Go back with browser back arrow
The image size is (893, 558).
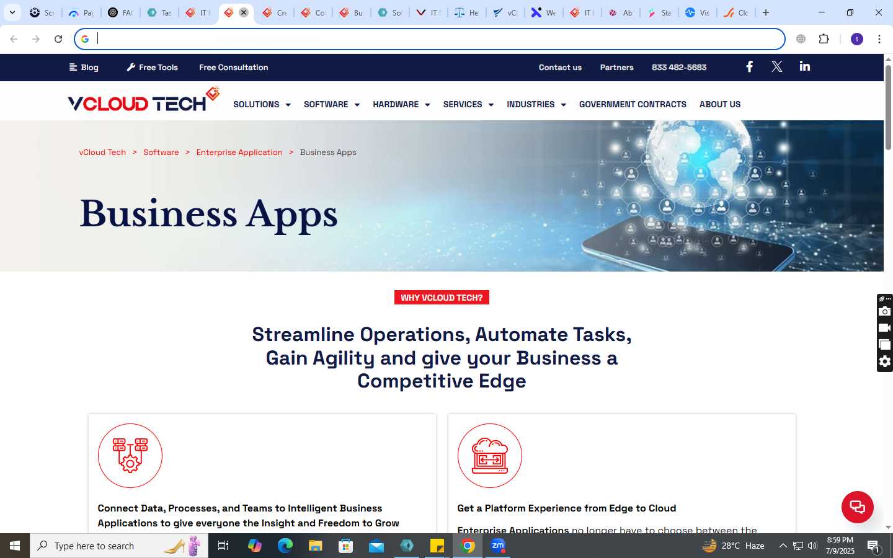[x=14, y=39]
